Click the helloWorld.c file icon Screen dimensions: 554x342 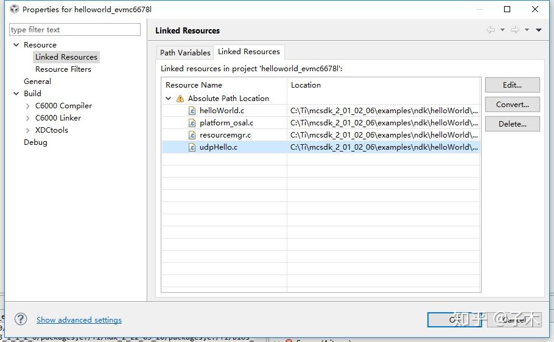(192, 111)
